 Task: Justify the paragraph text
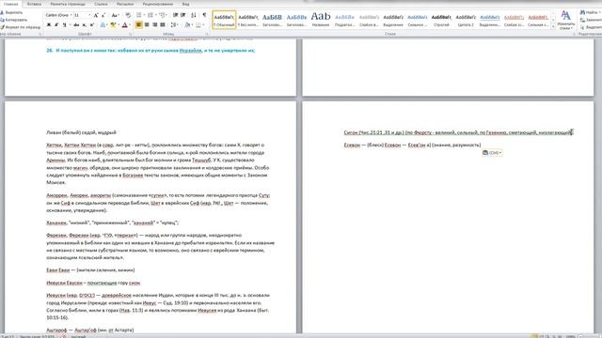[x=163, y=25]
